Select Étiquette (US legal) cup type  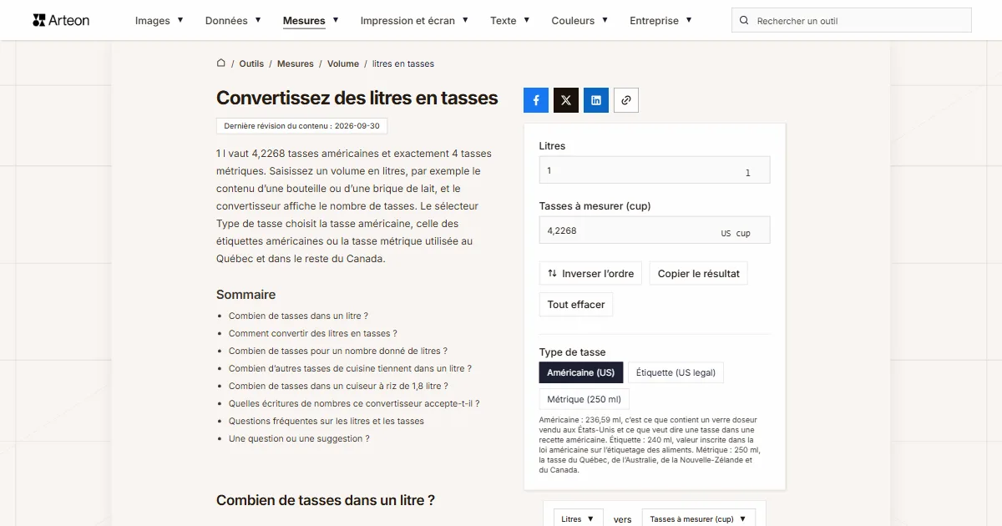pyautogui.click(x=676, y=372)
